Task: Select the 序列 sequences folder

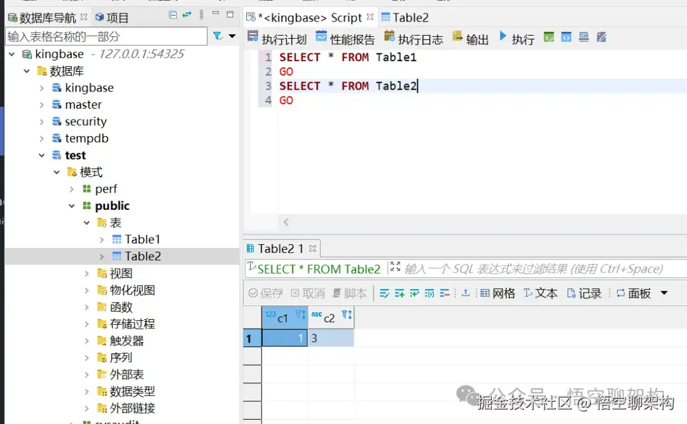Action: (121, 358)
